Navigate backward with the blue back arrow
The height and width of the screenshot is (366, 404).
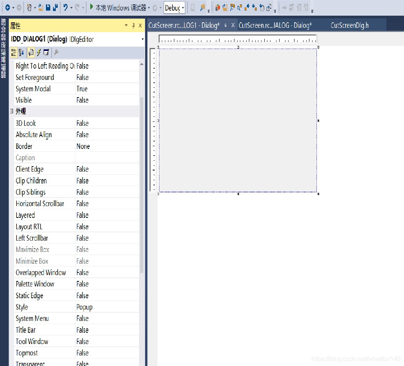(7, 8)
